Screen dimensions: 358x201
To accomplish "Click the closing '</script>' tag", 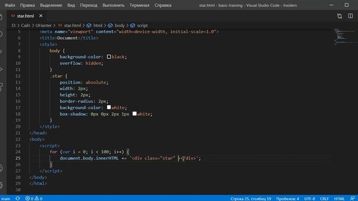I will (x=51, y=171).
